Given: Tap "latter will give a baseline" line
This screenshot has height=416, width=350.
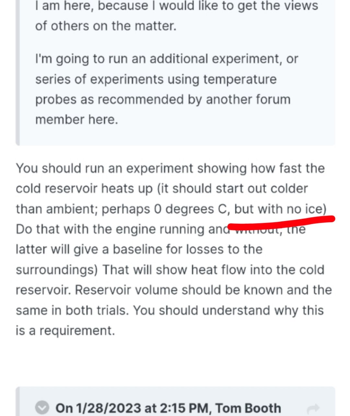Looking at the screenshot, I should [139, 249].
